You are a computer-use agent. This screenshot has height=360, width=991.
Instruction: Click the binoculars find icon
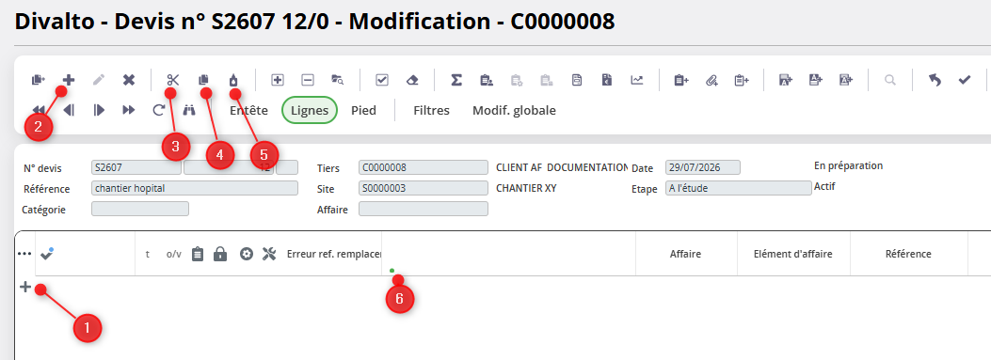189,110
